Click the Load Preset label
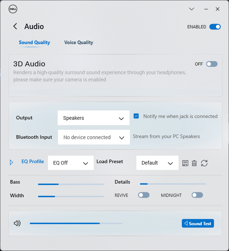This screenshot has width=229, height=251. (x=110, y=161)
